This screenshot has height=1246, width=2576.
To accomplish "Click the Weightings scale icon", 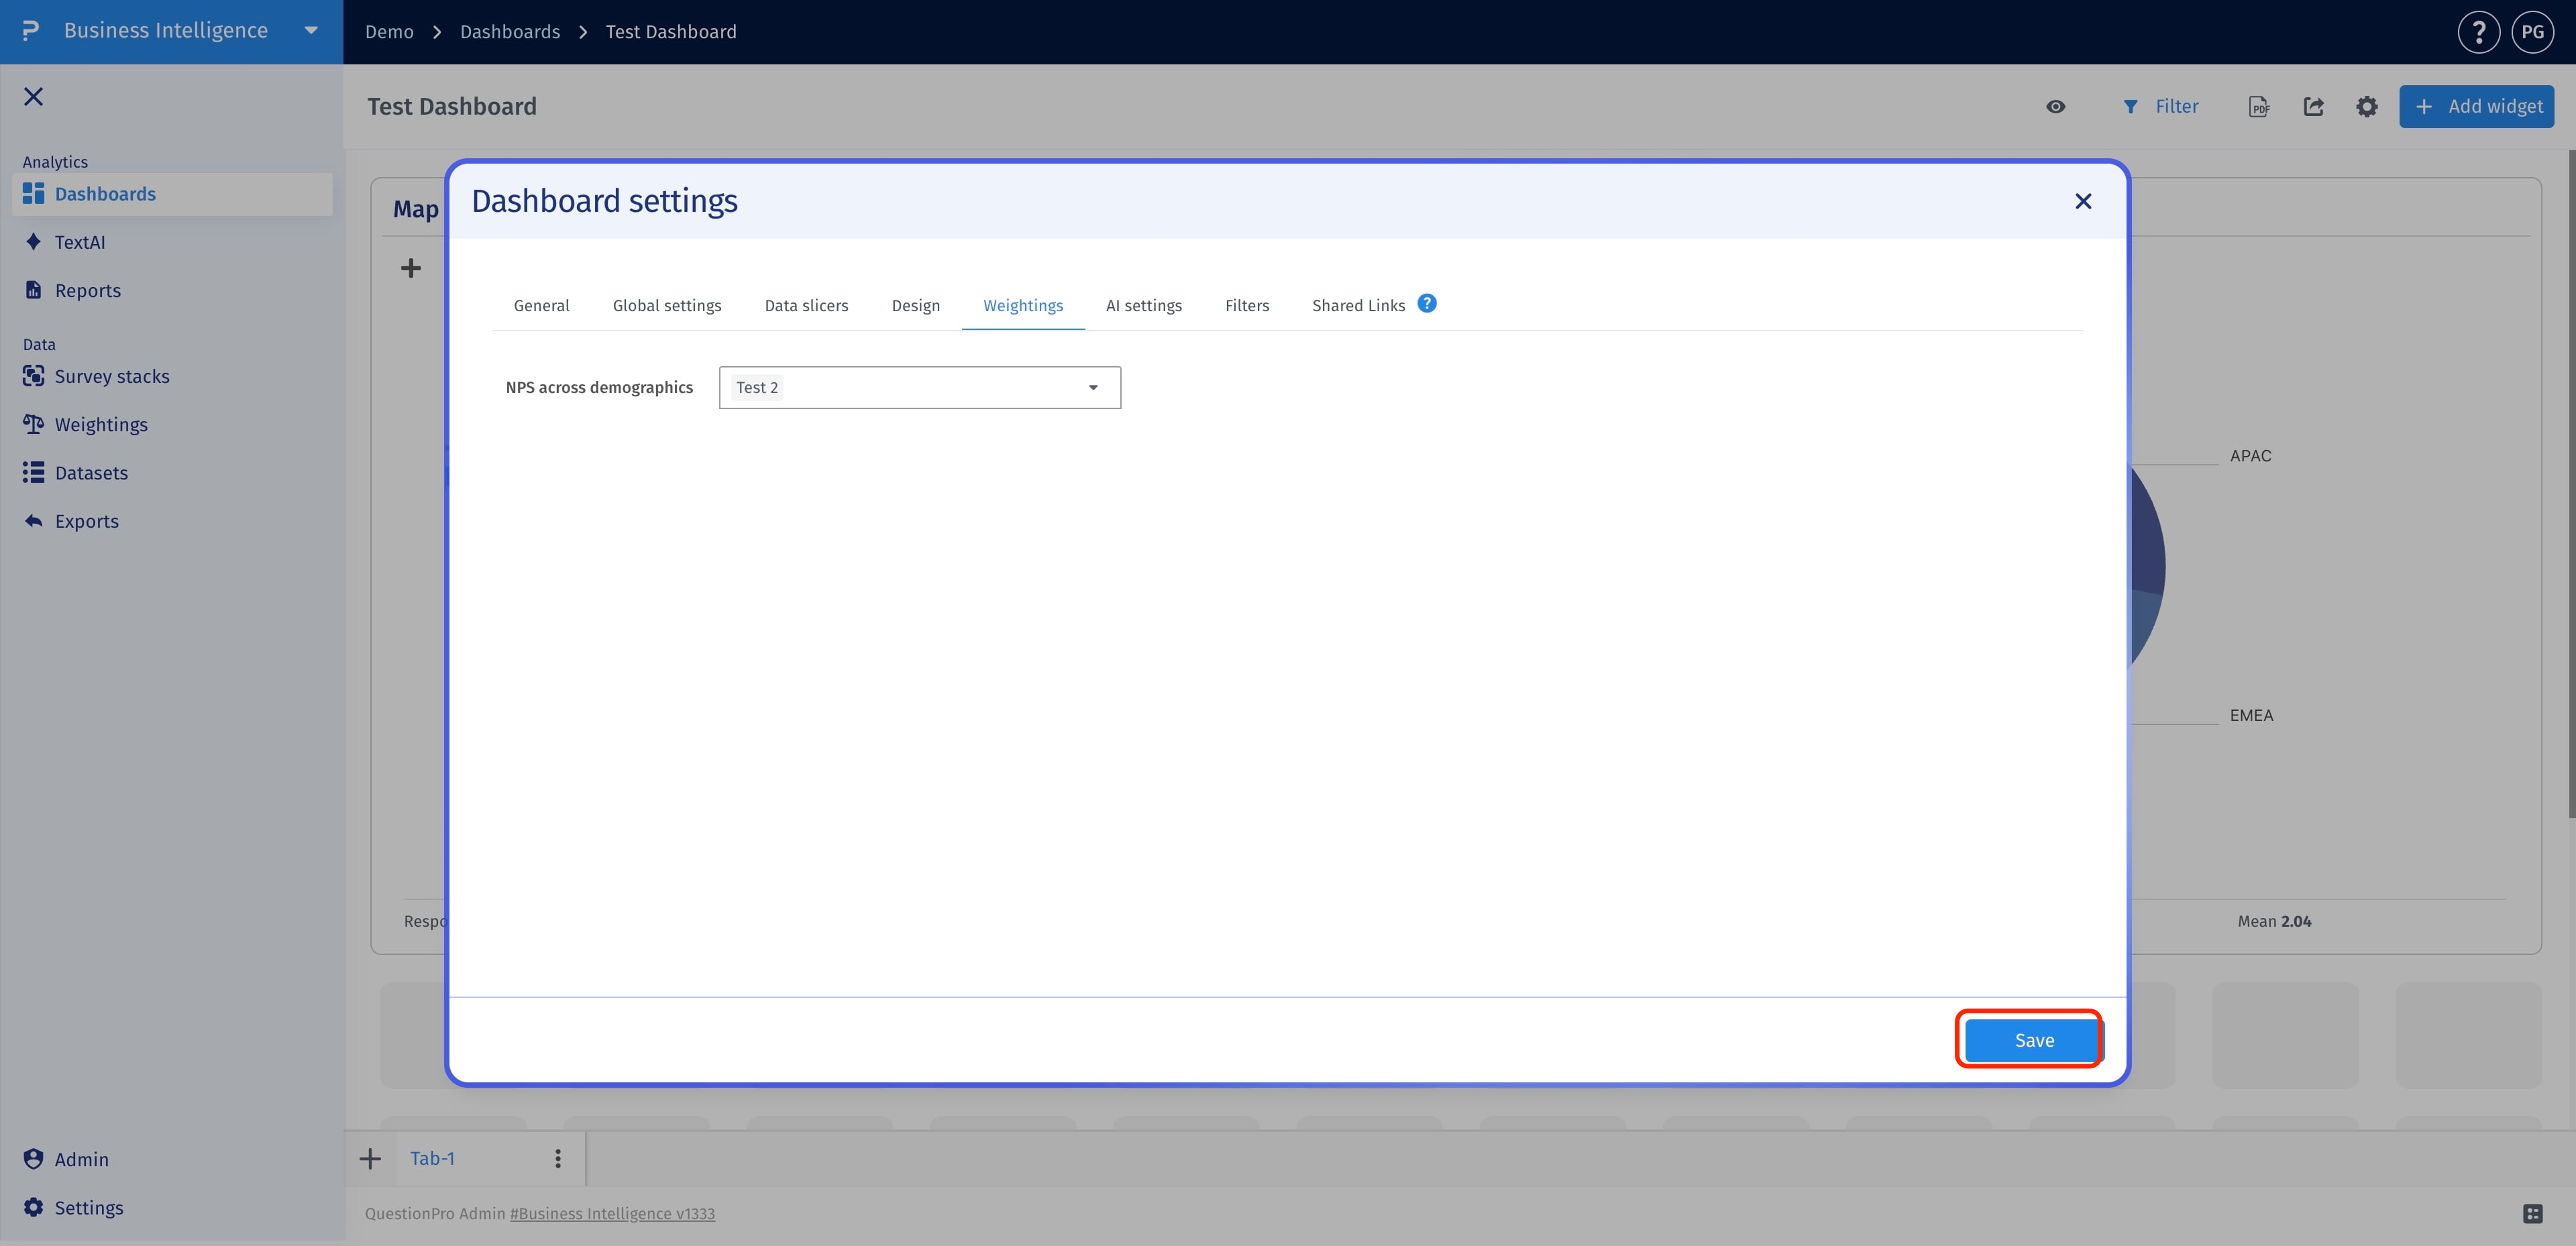I will [x=33, y=424].
